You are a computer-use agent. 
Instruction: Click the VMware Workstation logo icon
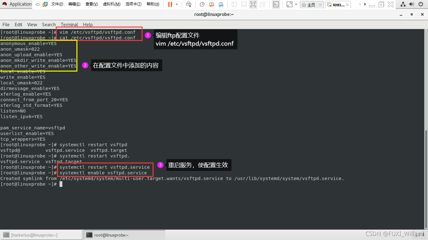pos(45,4)
